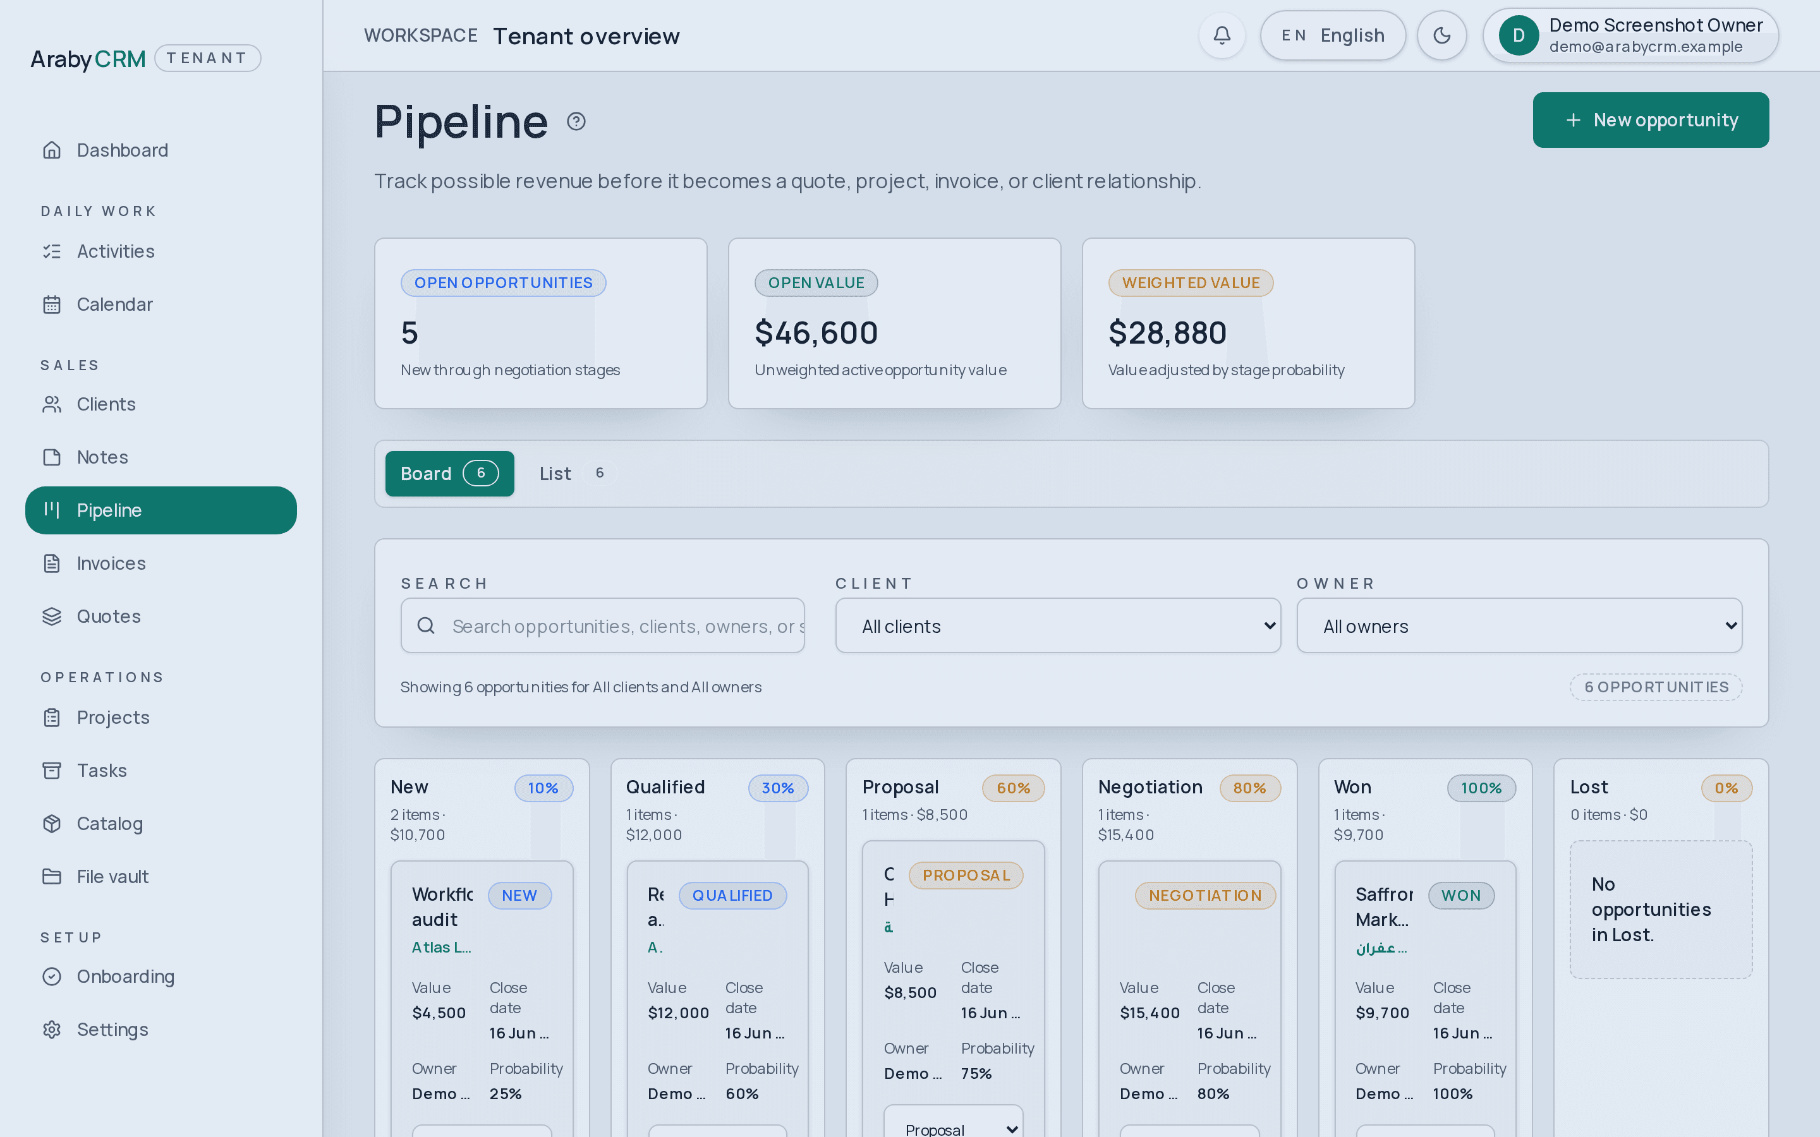Click the Invoices document icon
Viewport: 1820px width, 1137px height.
52,563
